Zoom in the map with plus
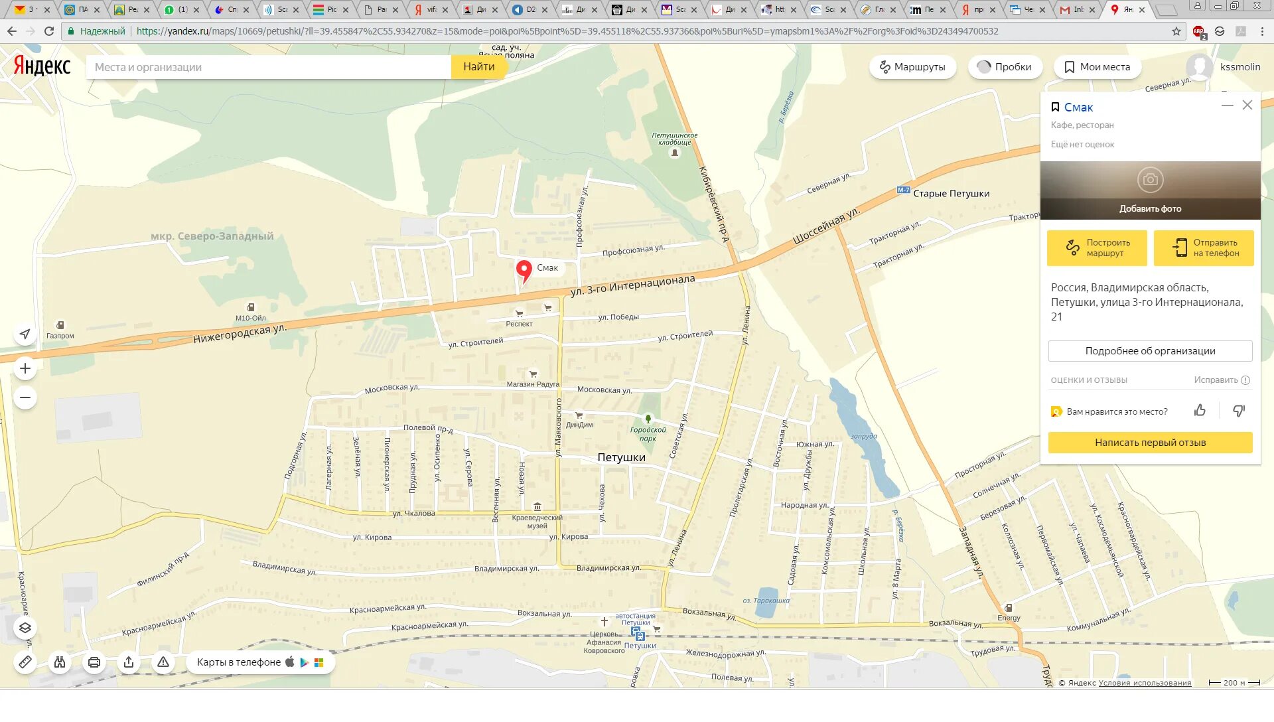Viewport: 1274px width, 722px height. 25,368
